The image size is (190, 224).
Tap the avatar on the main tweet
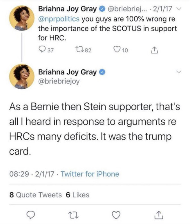point(22,76)
